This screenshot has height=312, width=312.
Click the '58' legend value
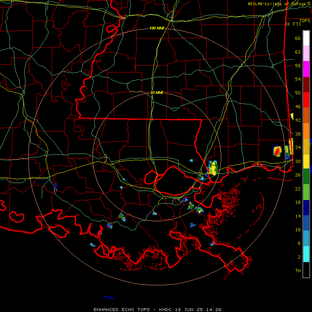pos(298,66)
